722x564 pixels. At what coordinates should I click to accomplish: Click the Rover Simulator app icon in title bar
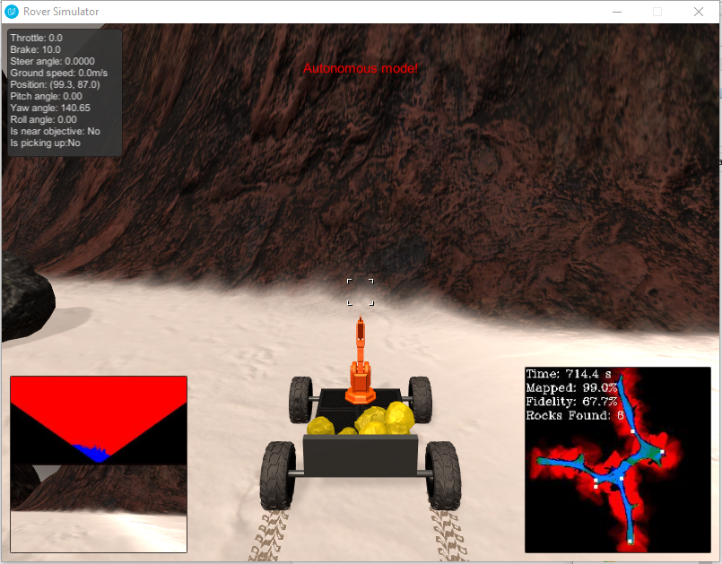pyautogui.click(x=12, y=12)
